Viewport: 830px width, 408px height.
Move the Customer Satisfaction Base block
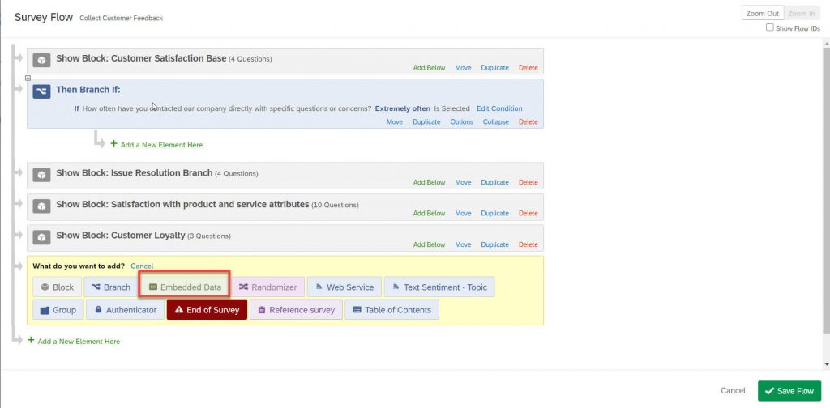pyautogui.click(x=463, y=68)
